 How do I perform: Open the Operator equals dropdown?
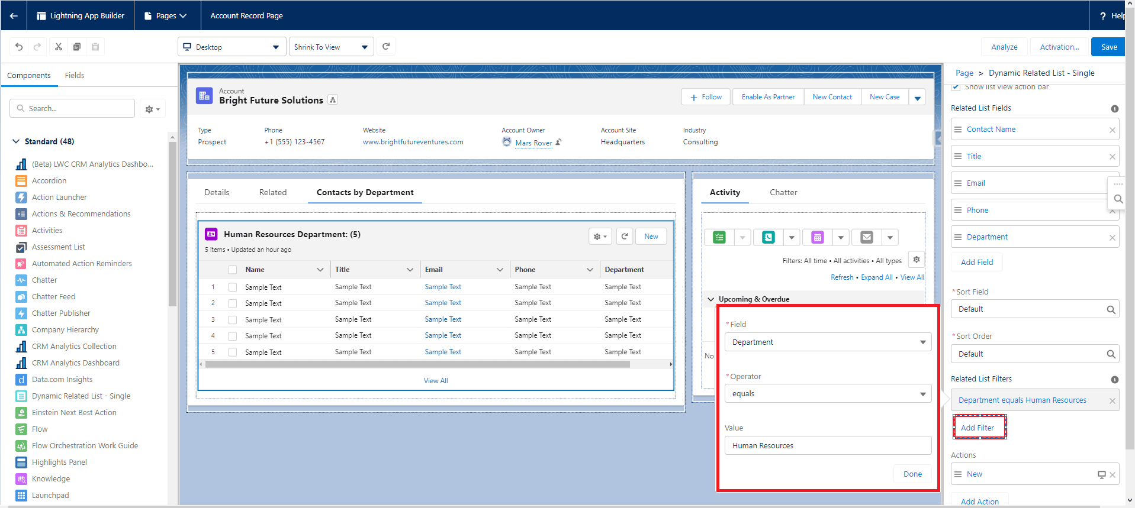click(828, 393)
